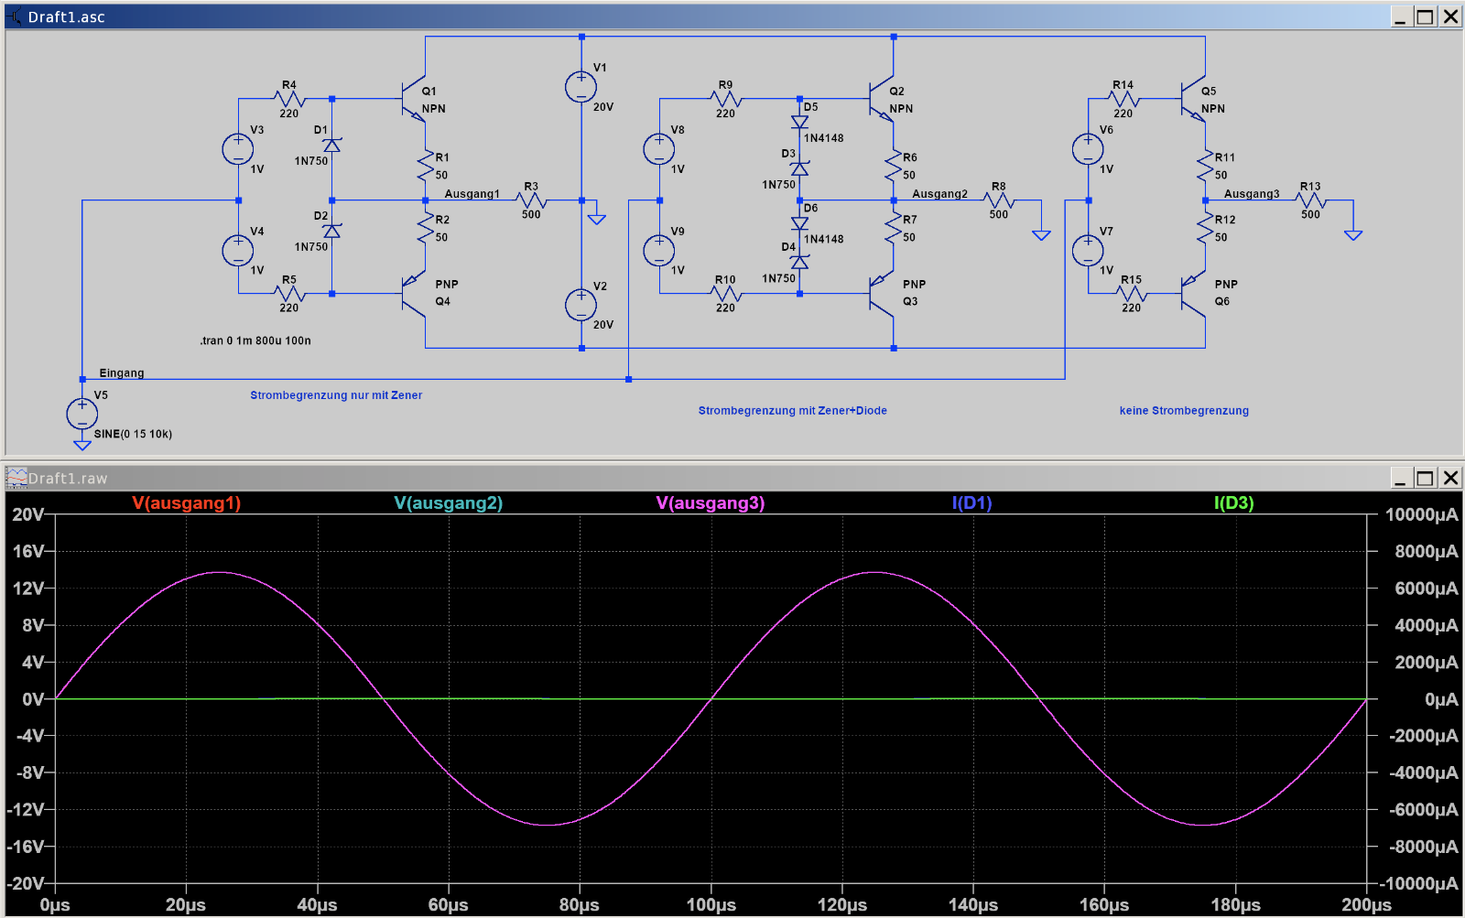The width and height of the screenshot is (1465, 918).
Task: Select the V2 20V voltage source
Action: pos(581,305)
